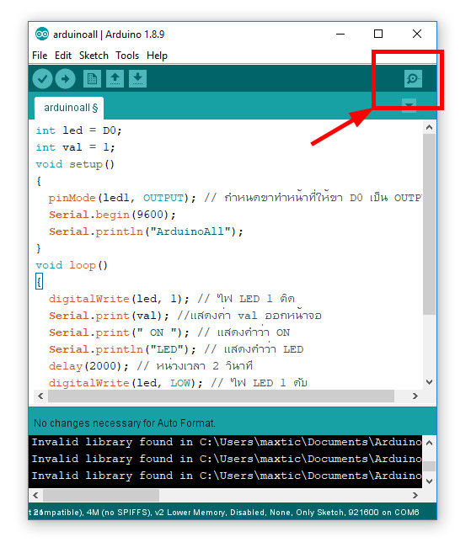Click the line 'int val = 1;'

coord(75,147)
